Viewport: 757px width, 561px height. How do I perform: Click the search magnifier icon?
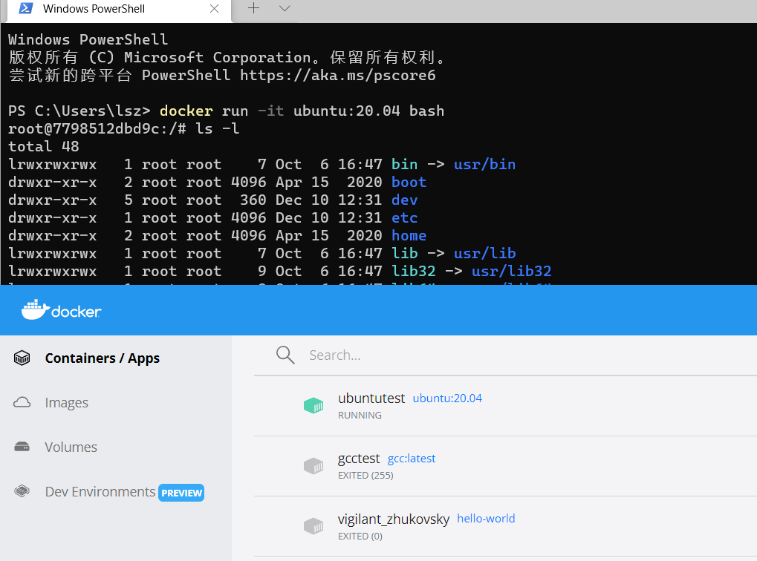pos(285,355)
